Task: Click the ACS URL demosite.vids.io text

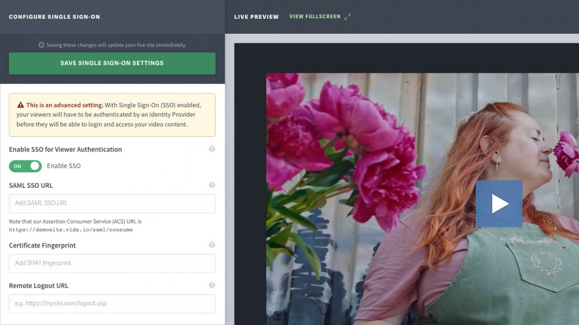Action: tap(70, 230)
